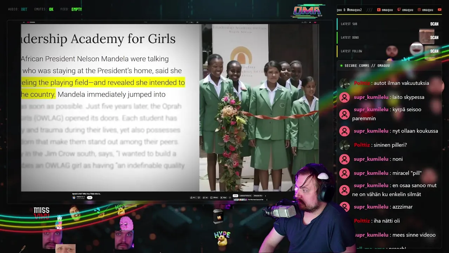Open suggested video thumbnail 'The Files Have Exposed The'
Screen dimensions: 449x253
tap(240, 200)
